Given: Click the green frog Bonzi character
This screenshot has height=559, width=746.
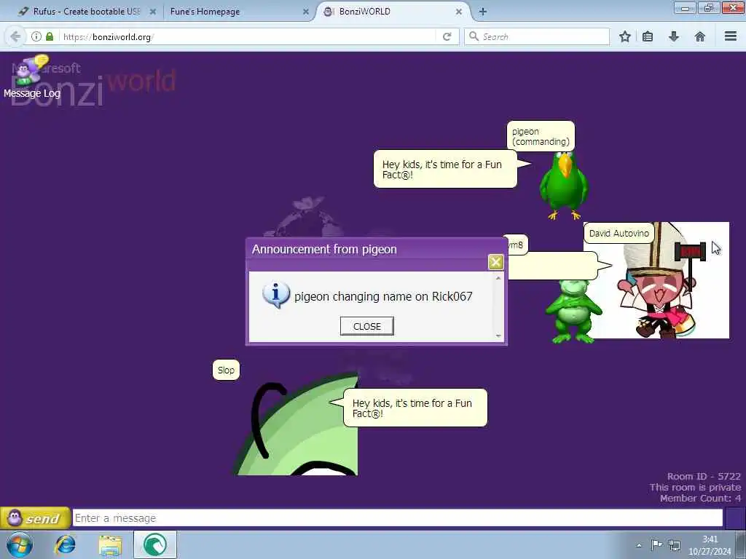Looking at the screenshot, I should coord(573,312).
